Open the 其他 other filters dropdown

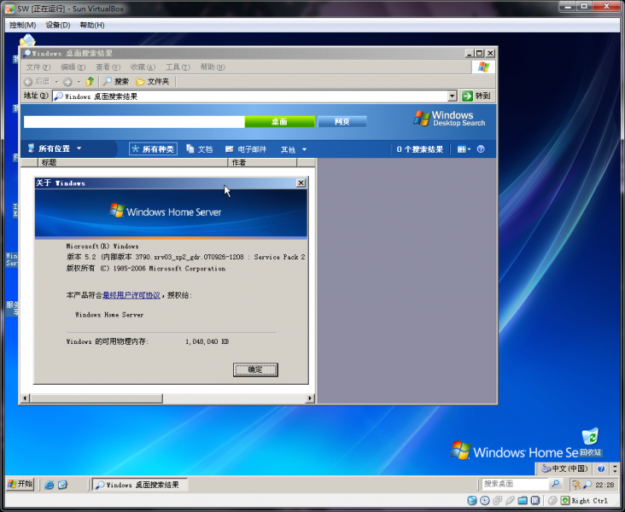(x=294, y=149)
